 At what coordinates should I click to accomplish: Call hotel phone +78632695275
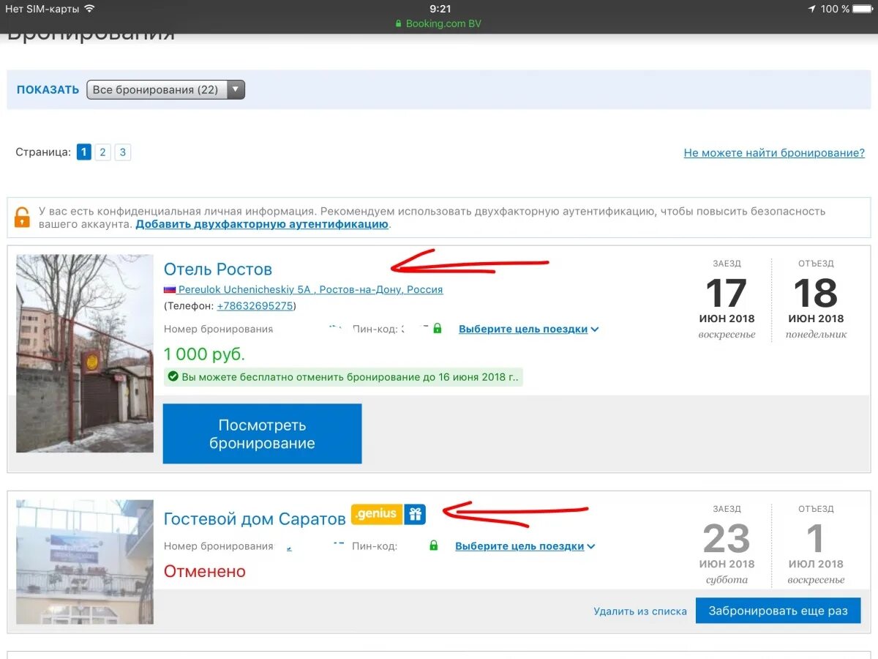pyautogui.click(x=255, y=306)
